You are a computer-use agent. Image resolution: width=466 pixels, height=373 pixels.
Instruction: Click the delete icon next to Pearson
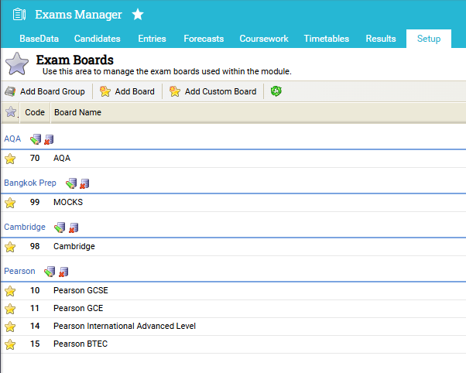(x=63, y=272)
